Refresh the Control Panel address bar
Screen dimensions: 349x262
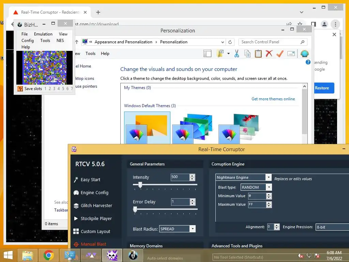click(230, 42)
